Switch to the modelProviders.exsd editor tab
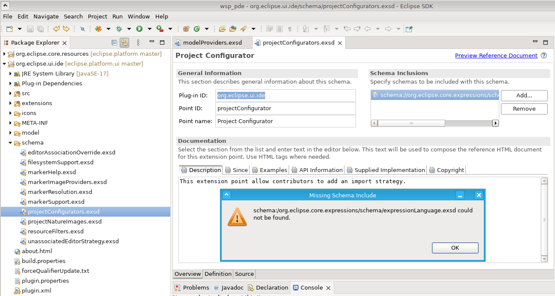The width and height of the screenshot is (555, 296). [212, 42]
